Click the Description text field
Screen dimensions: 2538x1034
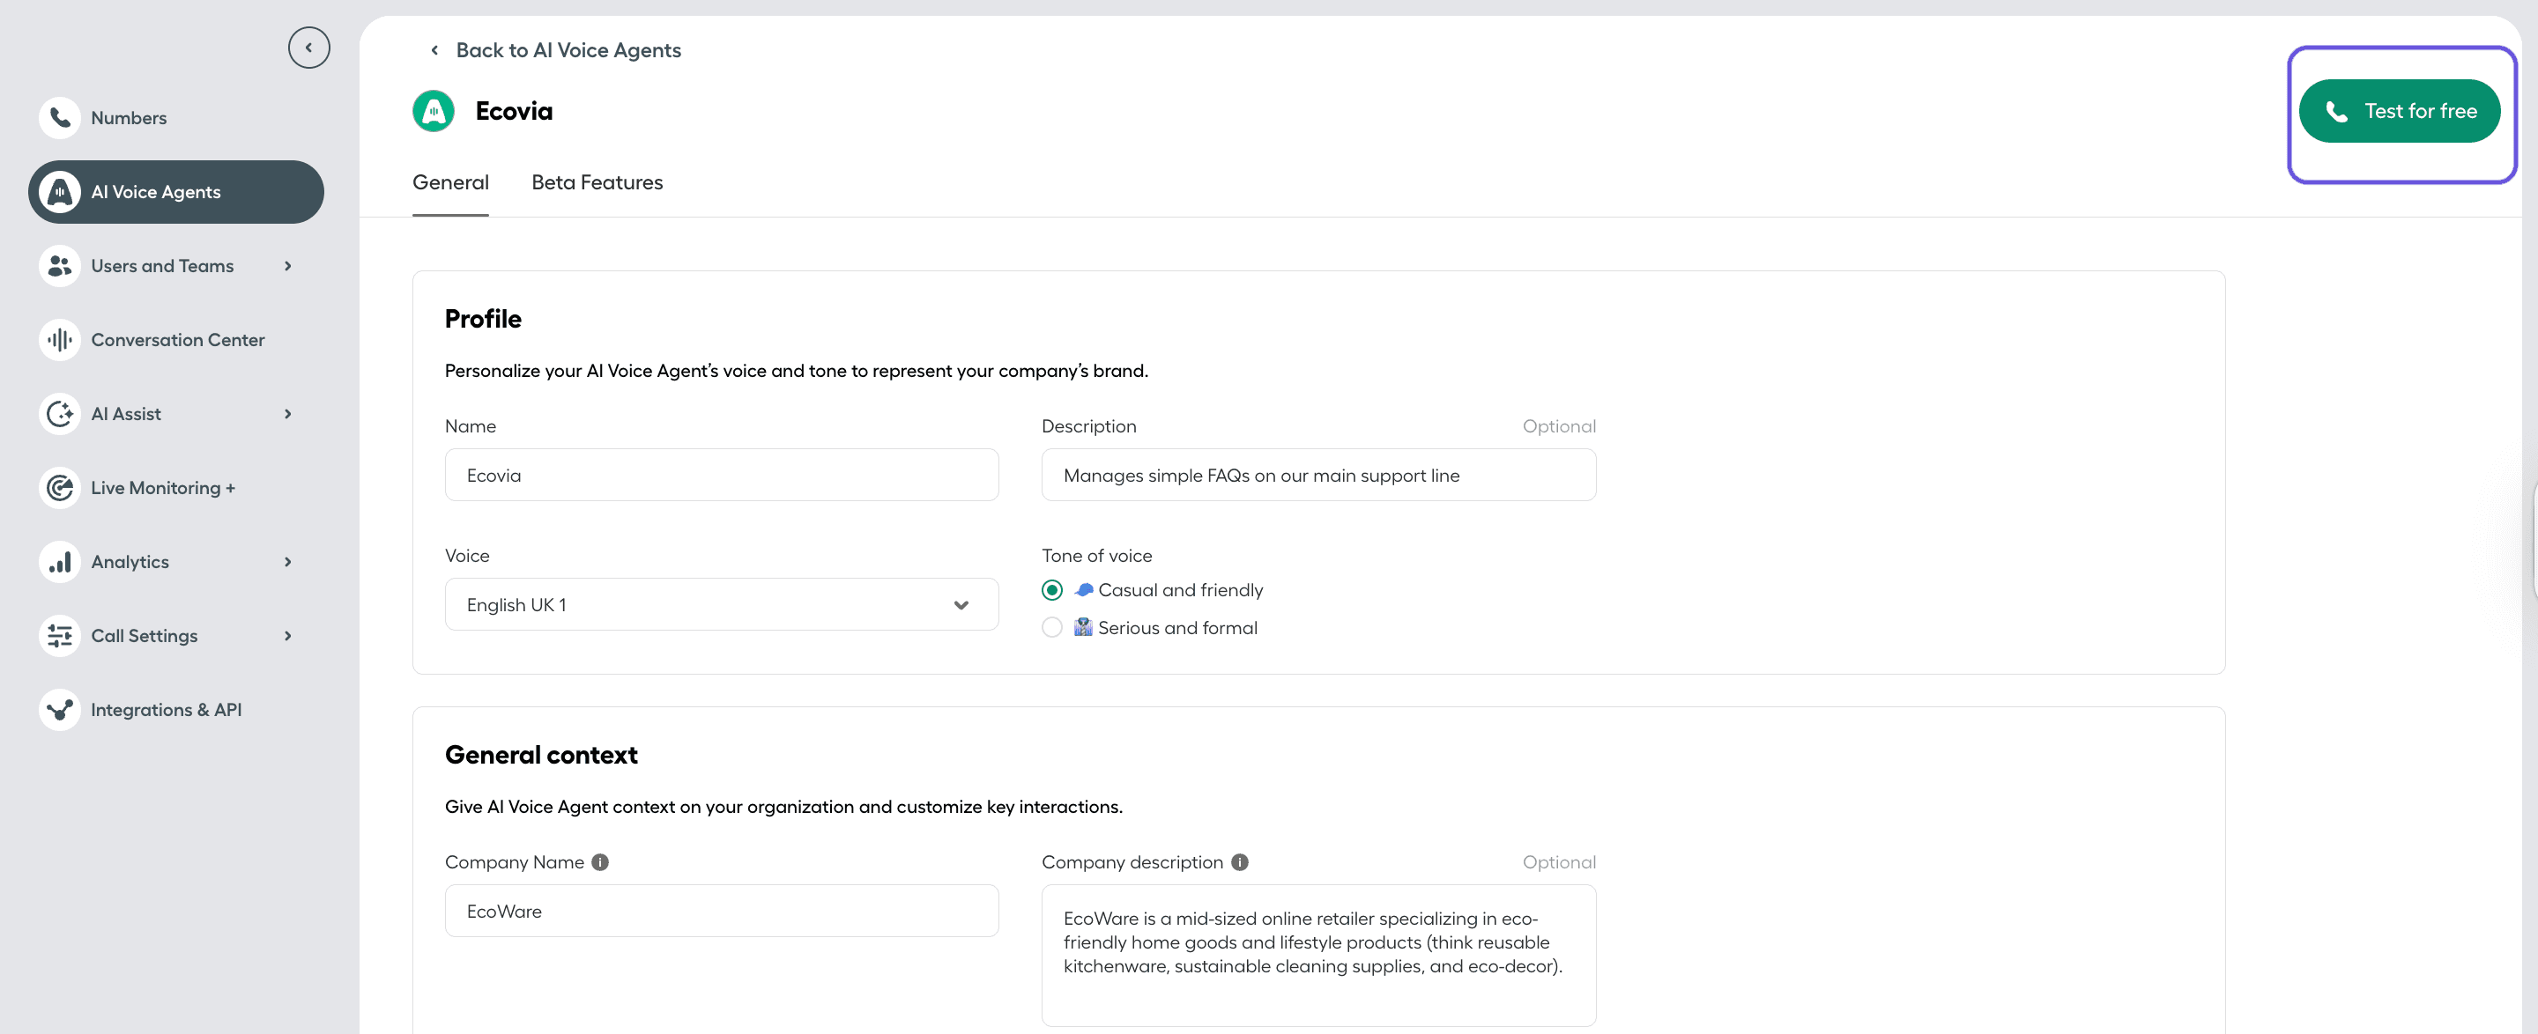[x=1318, y=475]
